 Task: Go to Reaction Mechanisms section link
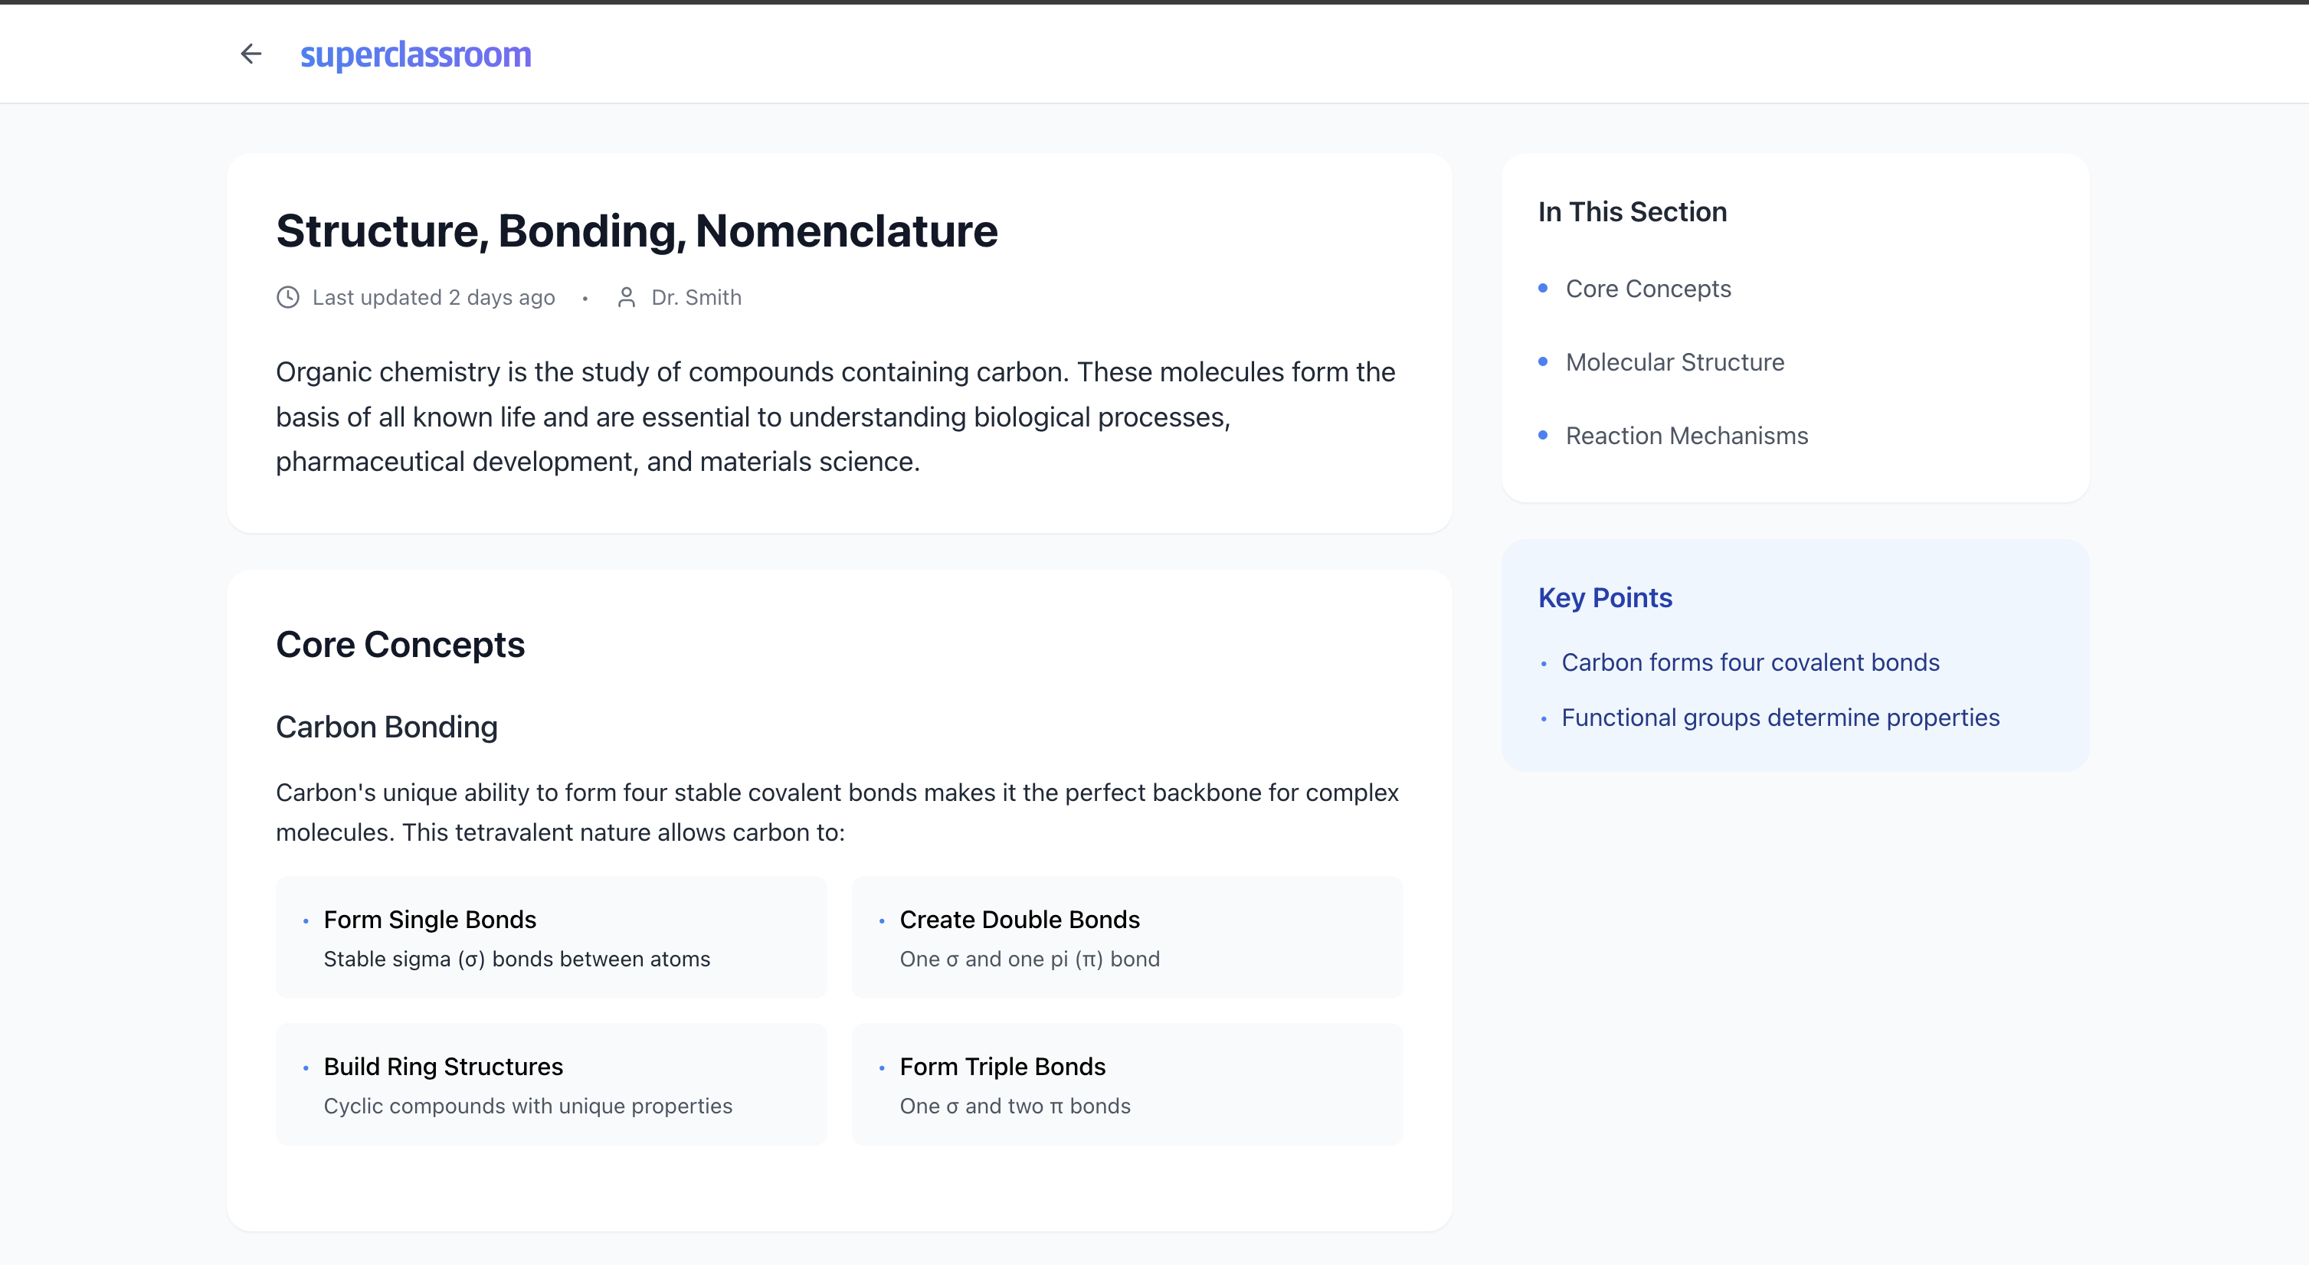1686,436
